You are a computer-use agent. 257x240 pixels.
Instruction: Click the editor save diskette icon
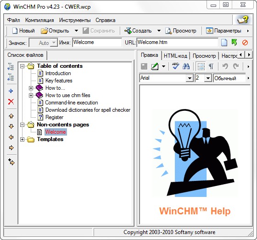pyautogui.click(x=144, y=66)
